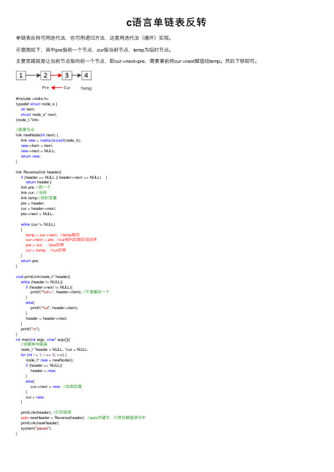
Task: Click the line "if (header == NULL || header->next == NULL)"
Action: 61,177
